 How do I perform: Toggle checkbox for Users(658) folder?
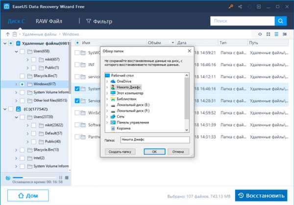pyautogui.click(x=22, y=51)
